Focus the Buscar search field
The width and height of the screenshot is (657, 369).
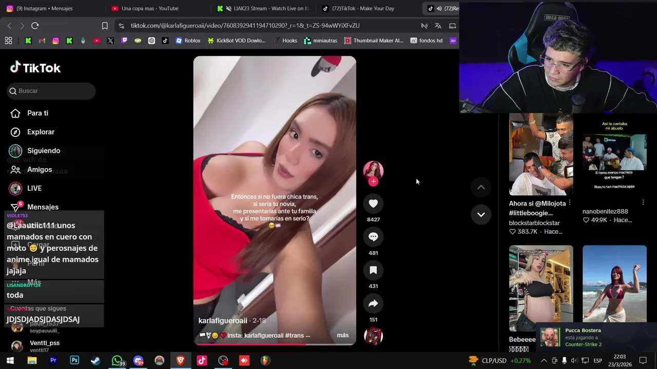click(x=51, y=91)
